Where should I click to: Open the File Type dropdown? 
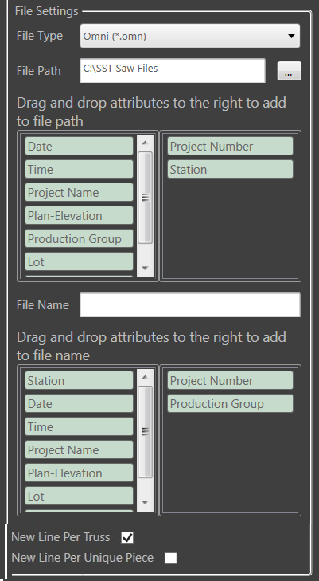[189, 36]
